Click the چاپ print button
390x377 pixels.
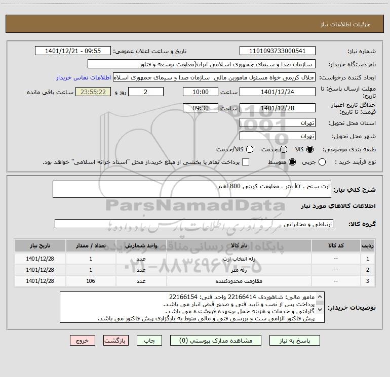pos(149,341)
